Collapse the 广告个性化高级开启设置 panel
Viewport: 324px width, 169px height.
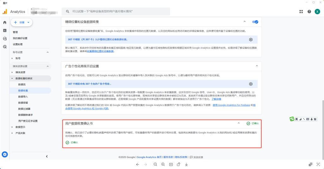point(257,66)
